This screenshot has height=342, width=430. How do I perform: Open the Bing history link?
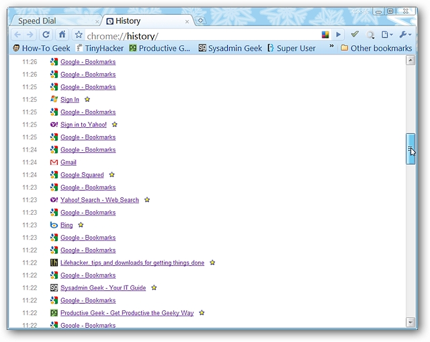point(67,226)
